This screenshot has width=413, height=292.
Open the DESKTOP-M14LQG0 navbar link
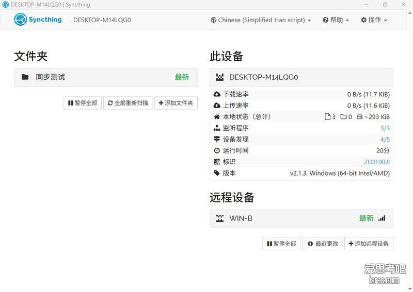coord(102,20)
